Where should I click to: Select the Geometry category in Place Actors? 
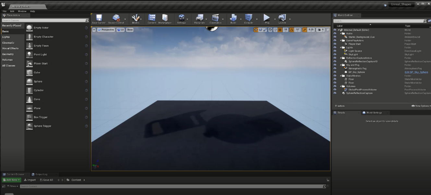pos(8,54)
